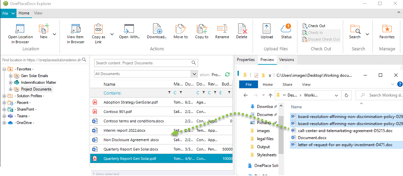
Task: Select Gen Solar Emails favorite
Action: pos(34,76)
